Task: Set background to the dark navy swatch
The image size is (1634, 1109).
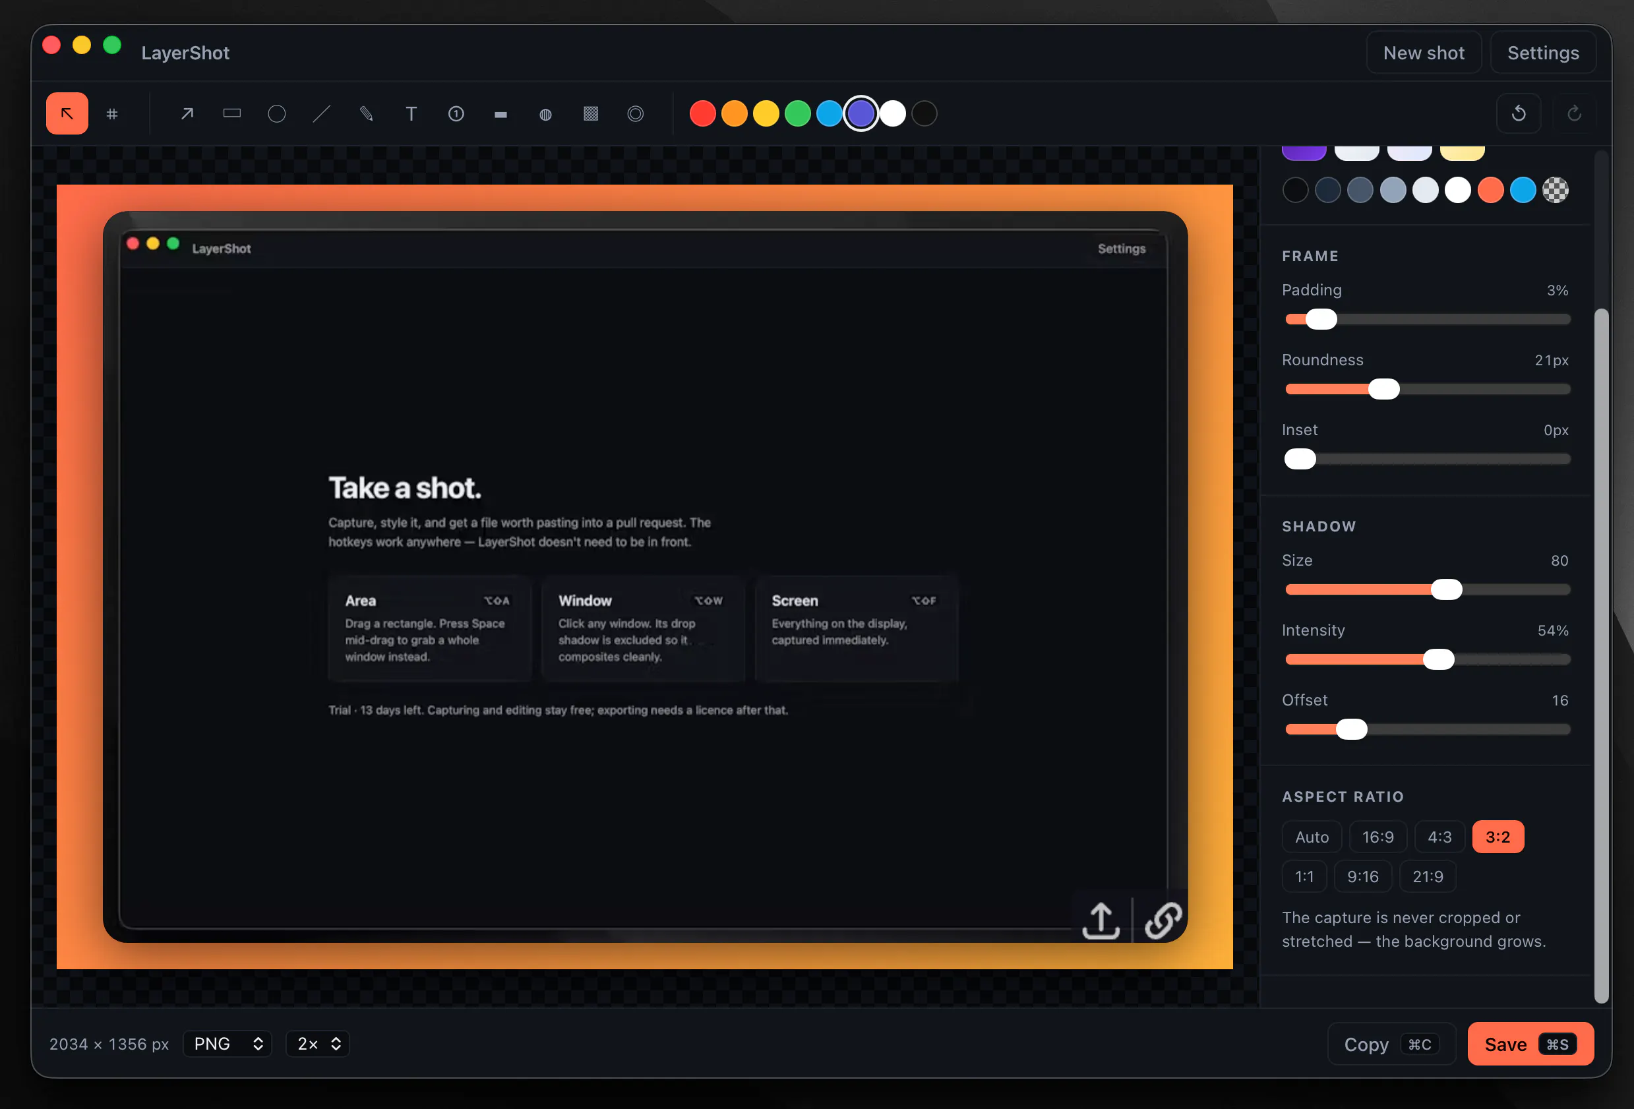Action: (x=1328, y=190)
